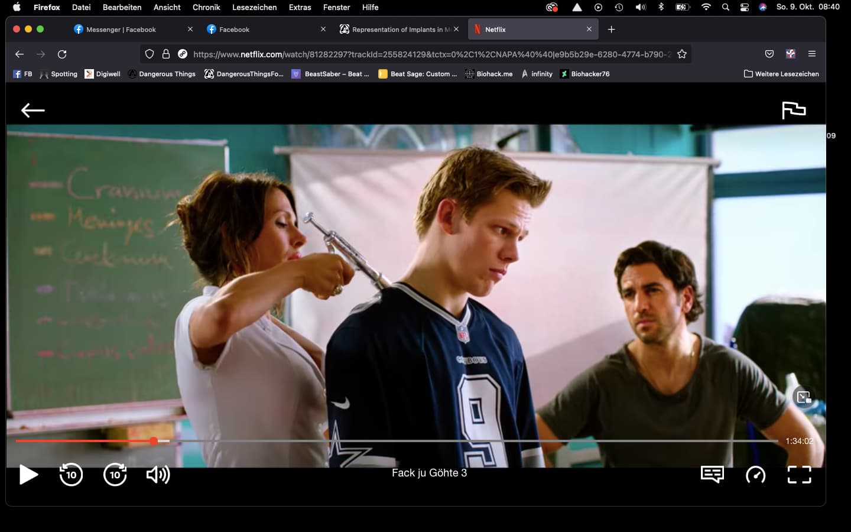Open playback speed settings

click(x=756, y=475)
